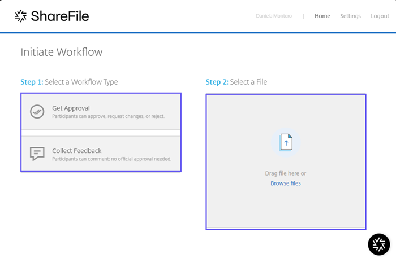396x258 pixels.
Task: Click the 'Drag file here or' text
Action: tap(286, 173)
